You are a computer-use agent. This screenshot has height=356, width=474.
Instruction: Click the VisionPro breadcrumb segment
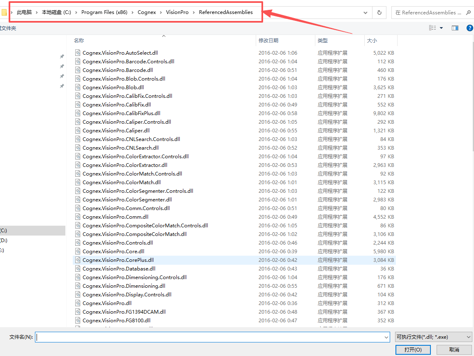tap(177, 12)
